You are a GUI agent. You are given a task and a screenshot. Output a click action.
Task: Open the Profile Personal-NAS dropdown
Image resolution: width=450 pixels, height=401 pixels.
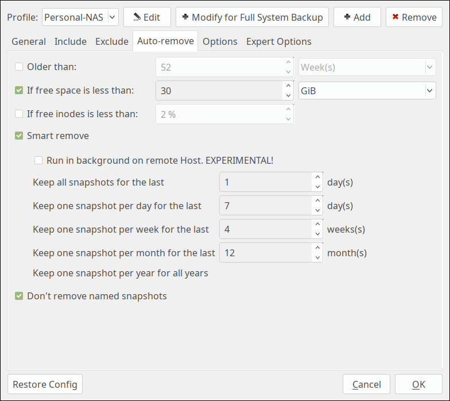click(x=80, y=17)
